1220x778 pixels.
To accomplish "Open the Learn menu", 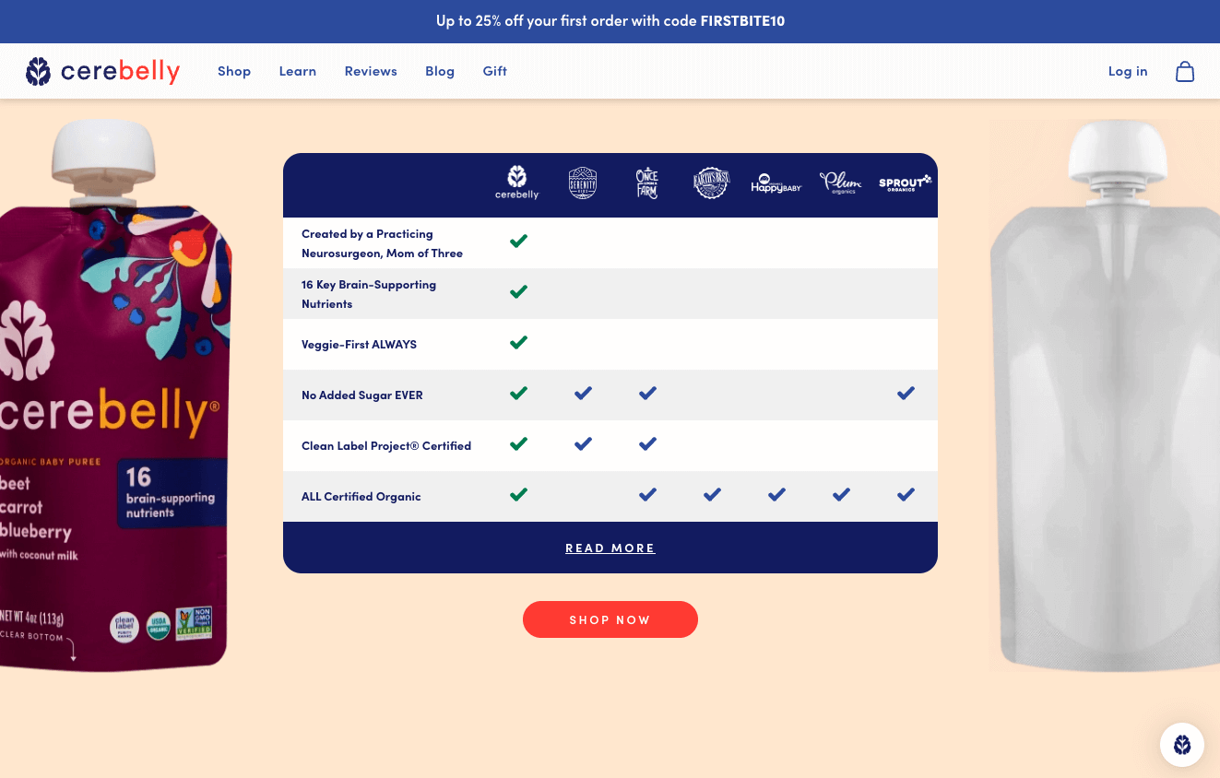I will (x=298, y=71).
